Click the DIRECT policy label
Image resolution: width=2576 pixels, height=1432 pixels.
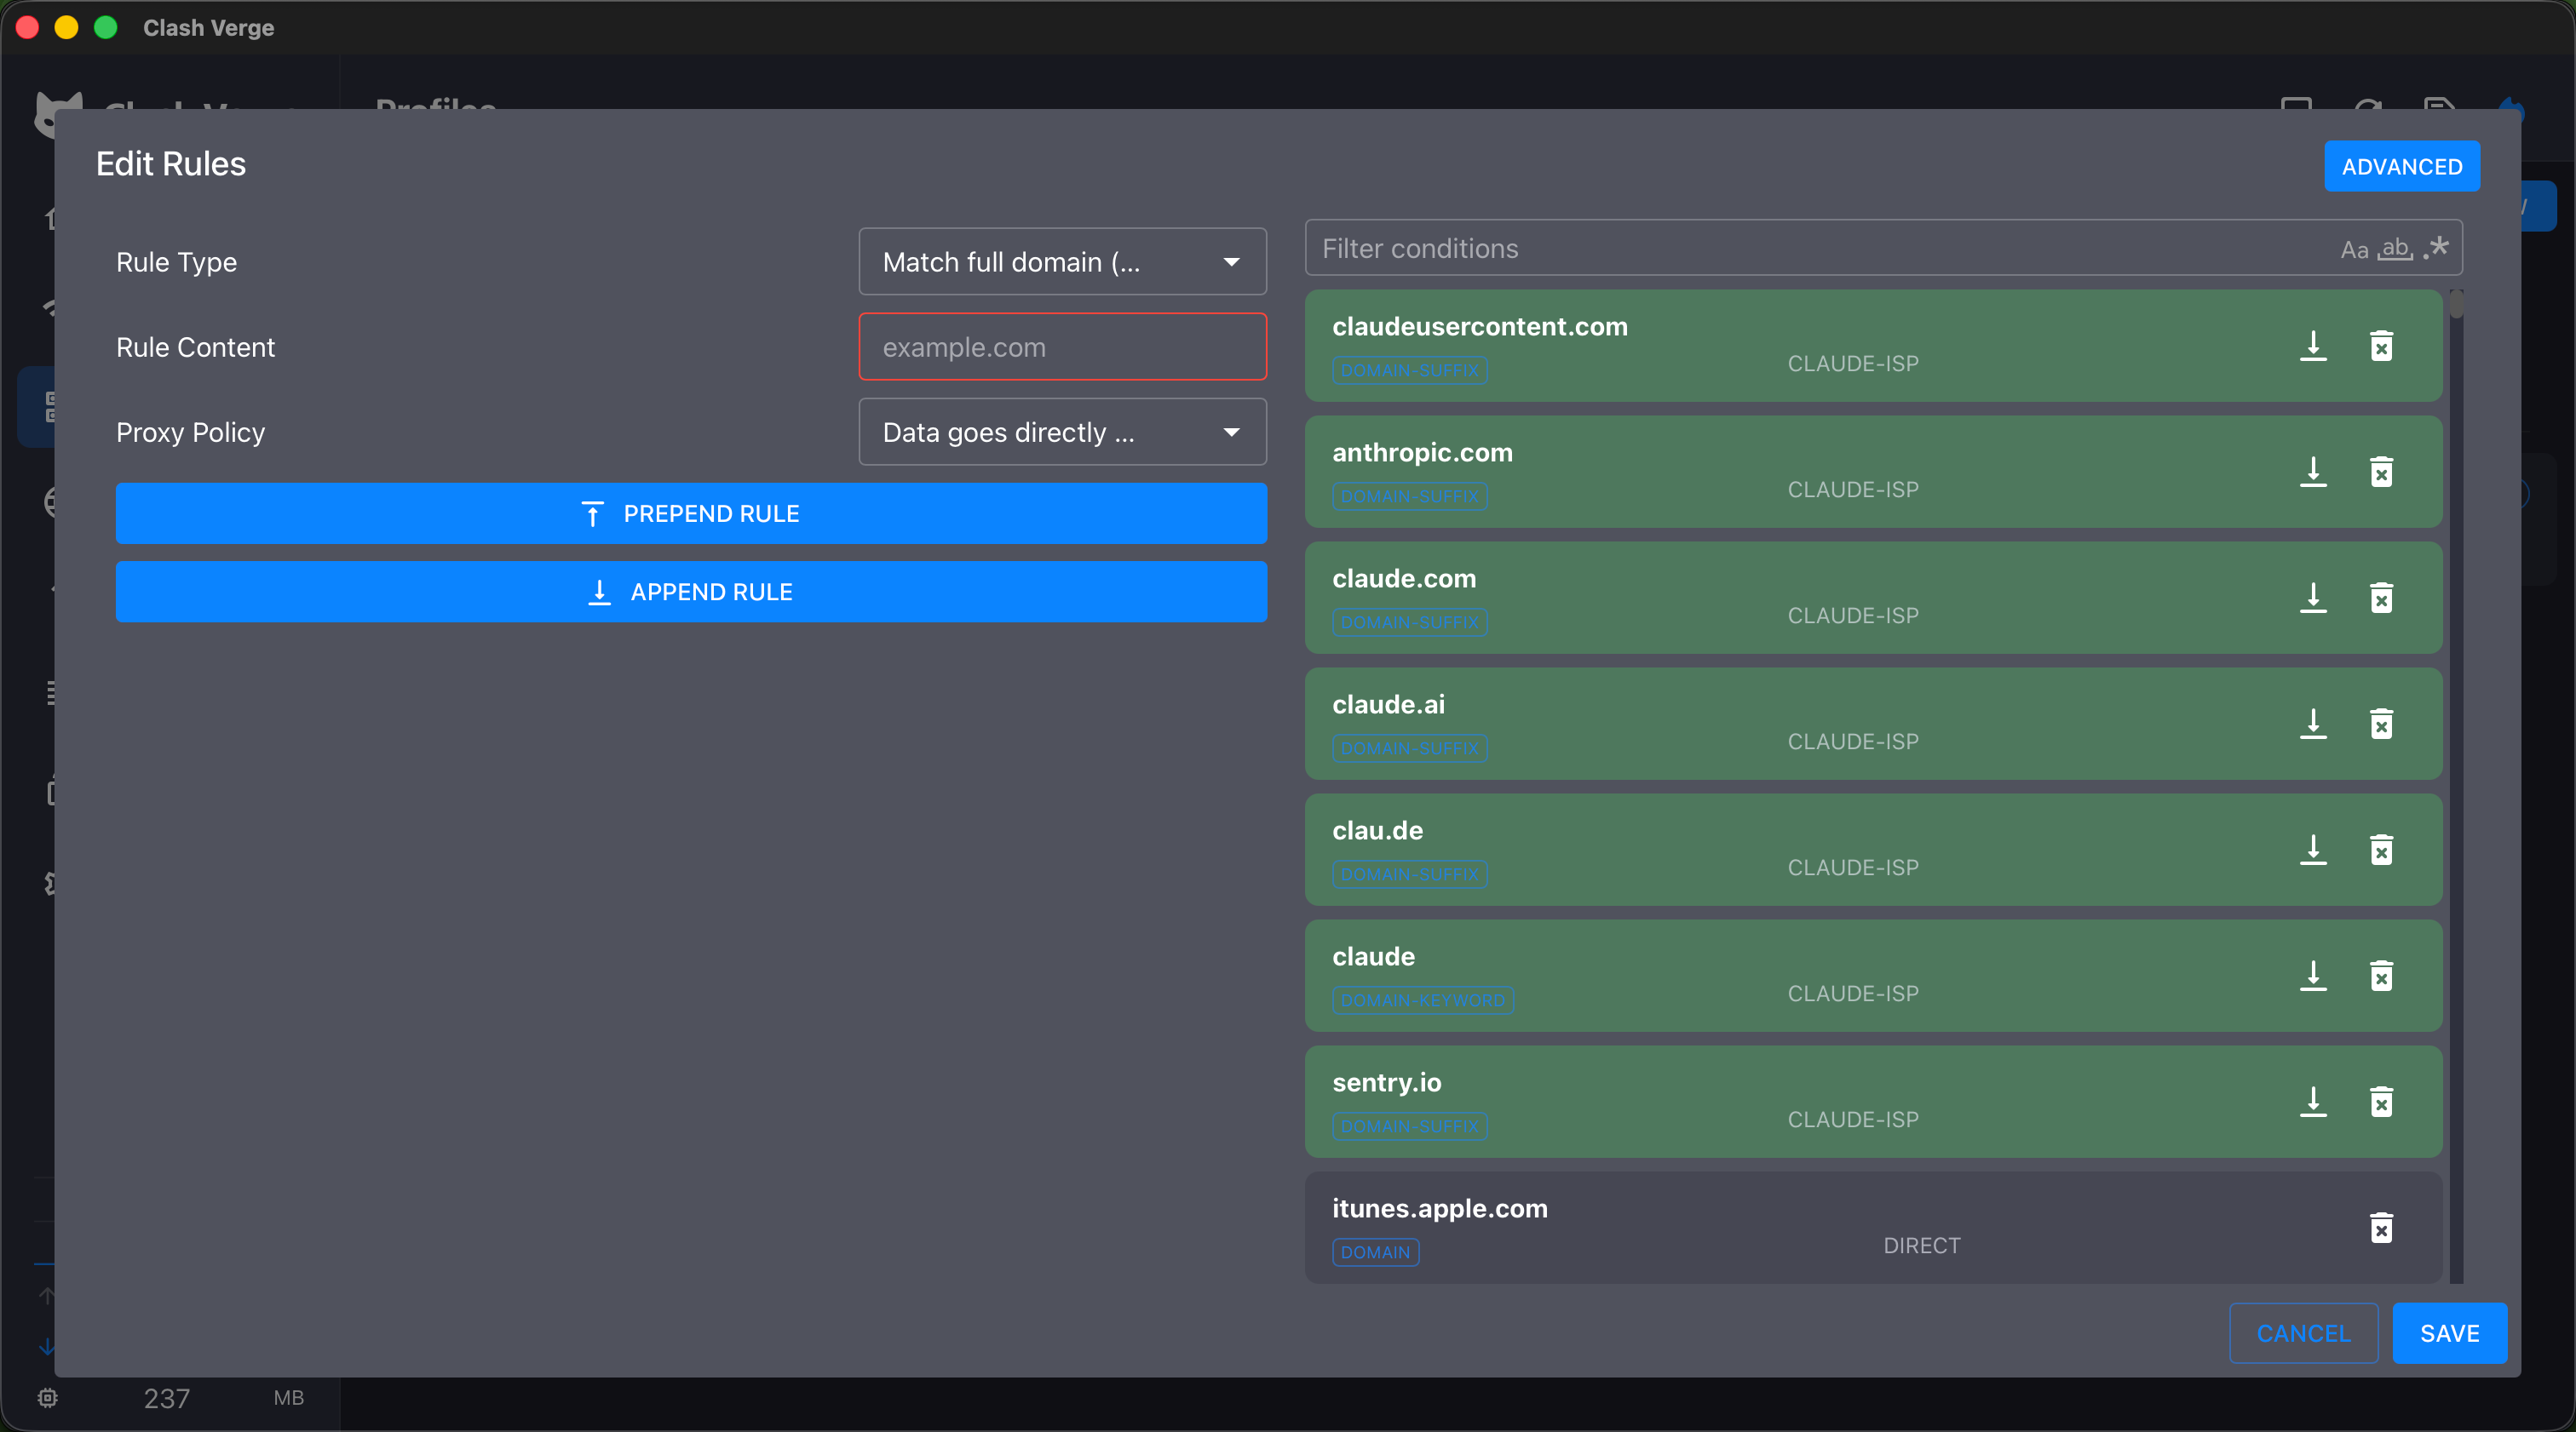click(x=1921, y=1246)
